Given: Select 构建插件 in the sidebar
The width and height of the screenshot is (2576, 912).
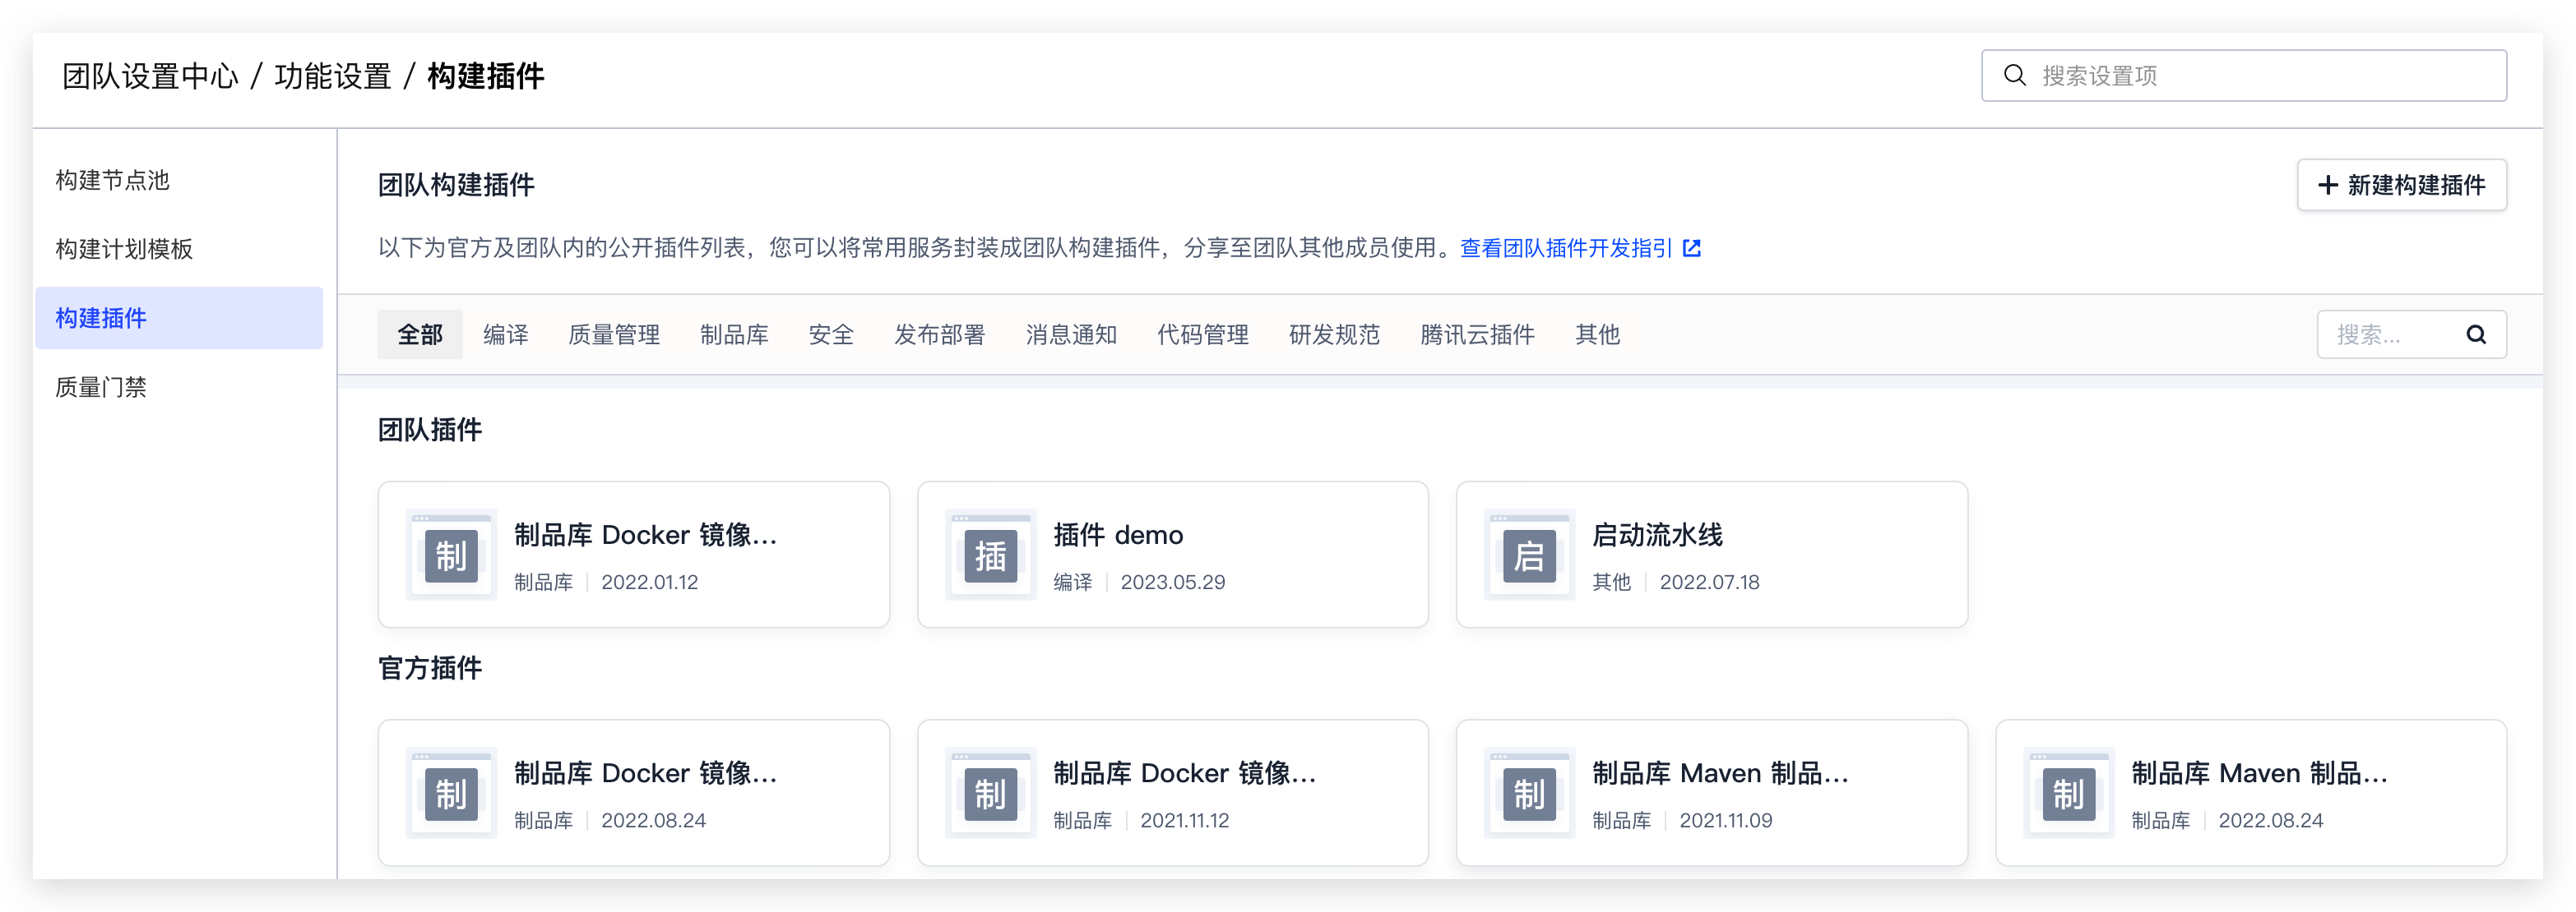Looking at the screenshot, I should tap(179, 318).
